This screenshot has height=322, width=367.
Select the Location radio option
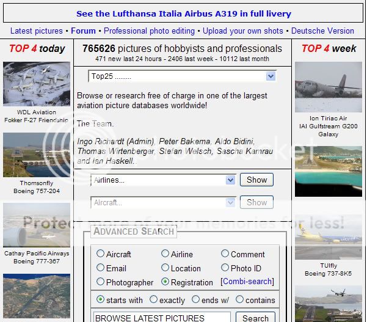pyautogui.click(x=165, y=267)
